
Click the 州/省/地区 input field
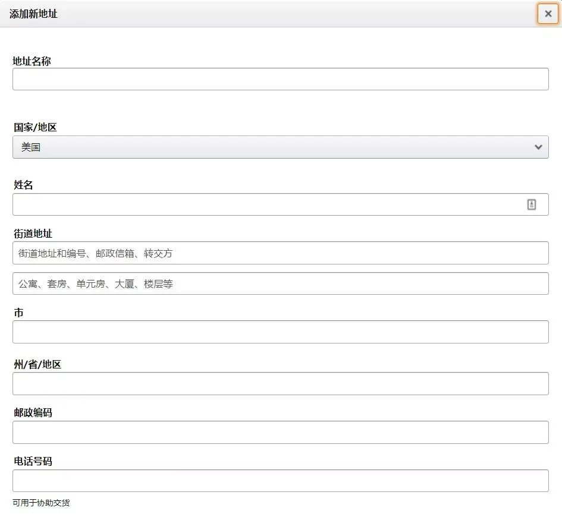click(280, 384)
